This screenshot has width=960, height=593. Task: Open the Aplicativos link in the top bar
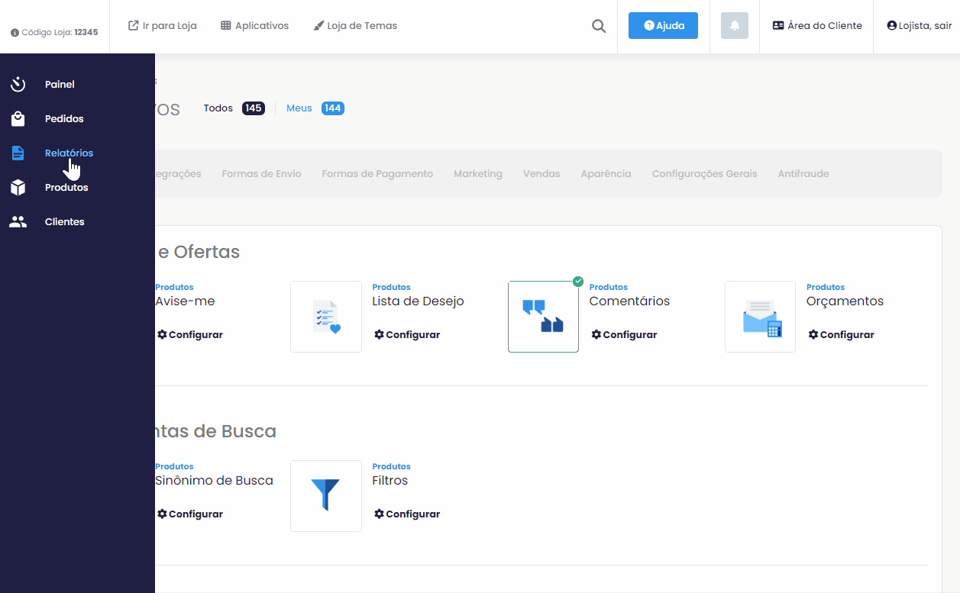point(254,26)
